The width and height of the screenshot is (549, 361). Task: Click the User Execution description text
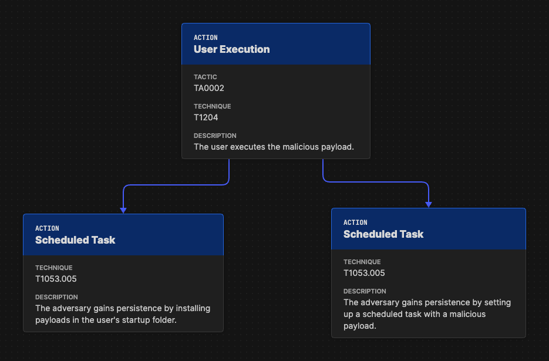pyautogui.click(x=274, y=147)
